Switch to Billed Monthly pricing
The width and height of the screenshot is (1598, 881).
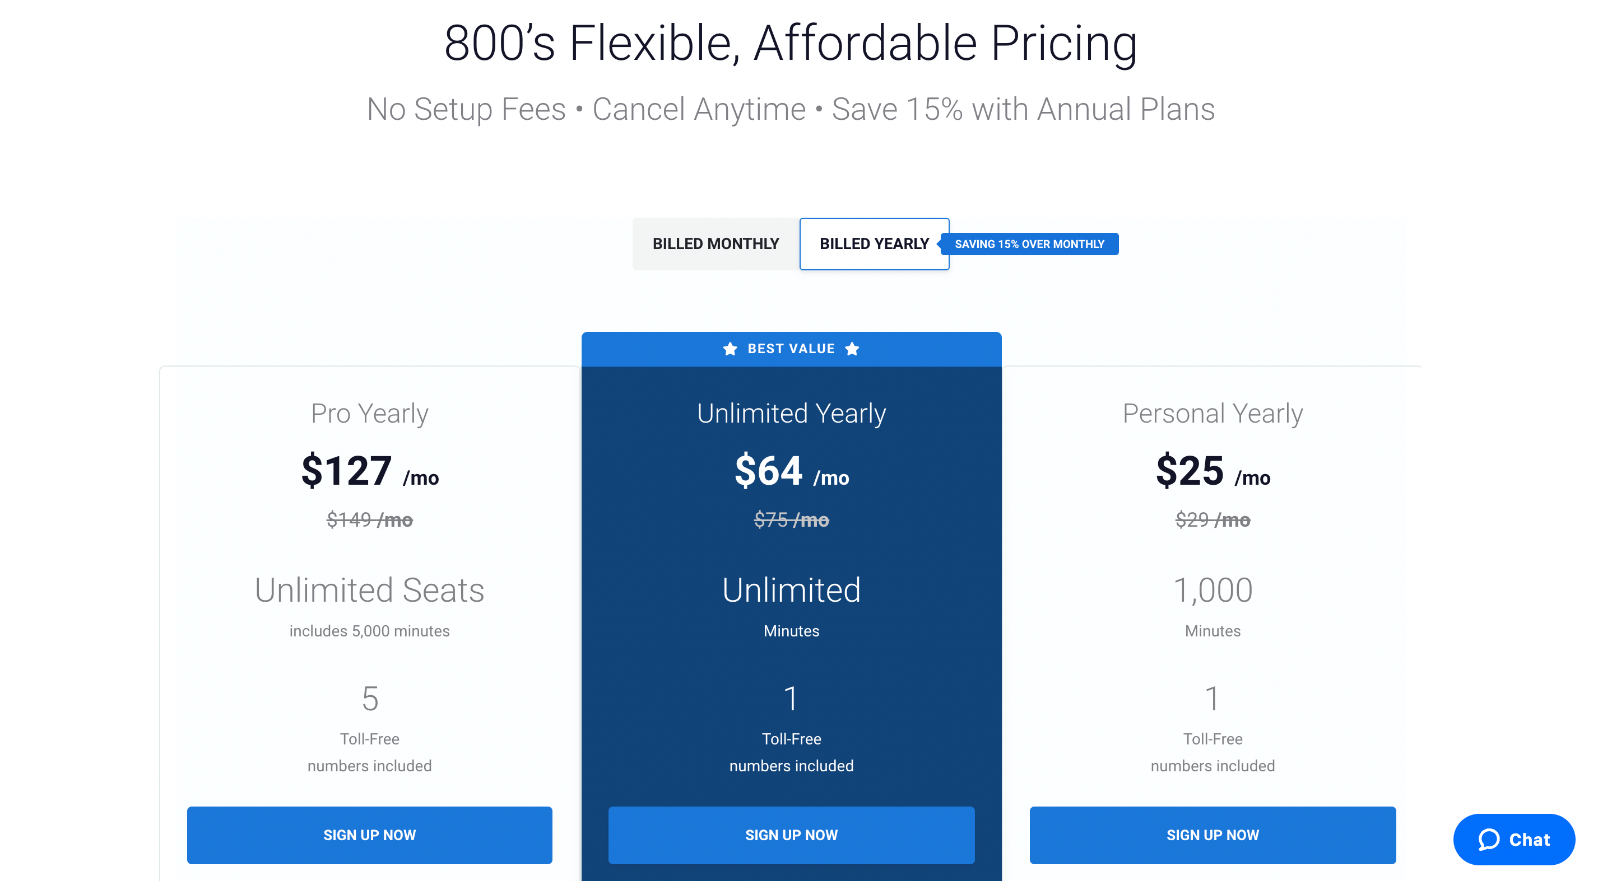[x=716, y=243]
